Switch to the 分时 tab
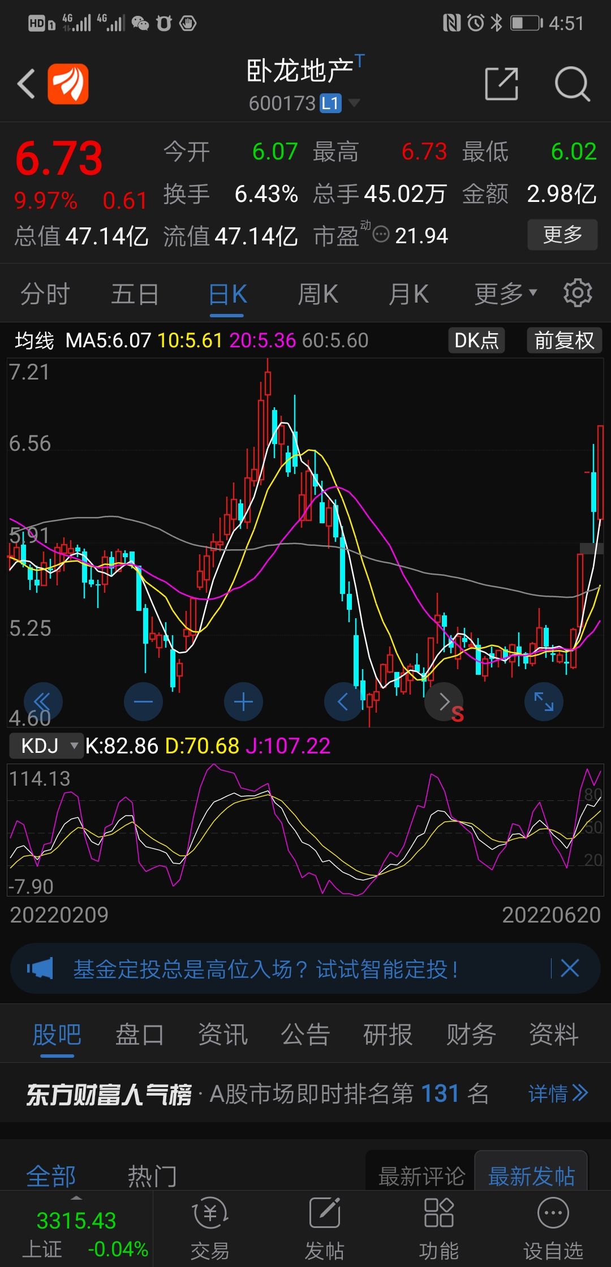This screenshot has width=611, height=1267. (x=45, y=294)
